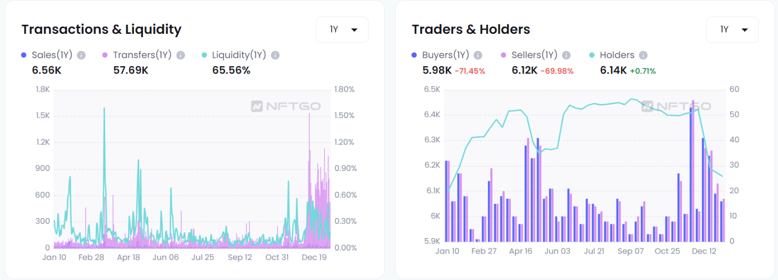Click info icon beside Transfers(1Y)
Screen dimensions: 778x280
181,55
